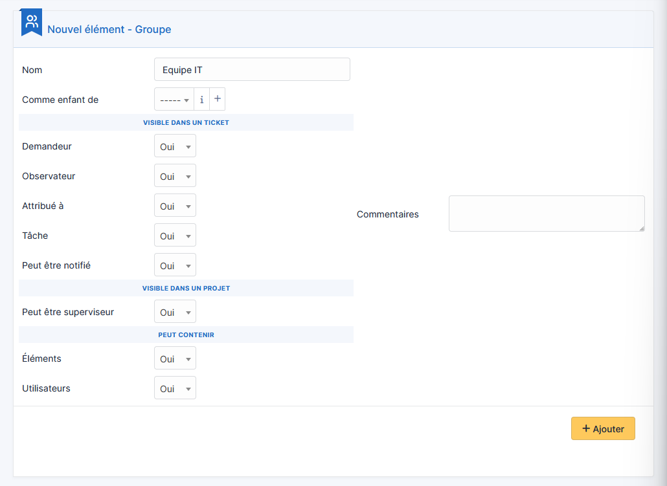Open the 'Peut être notifié' dropdown
This screenshot has width=667, height=486.
pyautogui.click(x=175, y=265)
